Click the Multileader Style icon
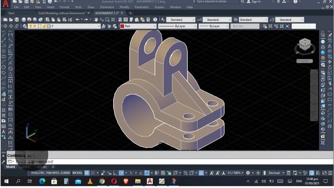 coord(272,20)
